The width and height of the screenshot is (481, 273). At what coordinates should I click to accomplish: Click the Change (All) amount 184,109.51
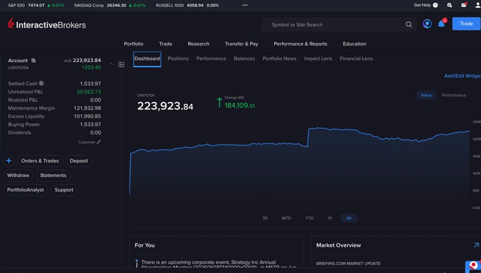click(240, 106)
